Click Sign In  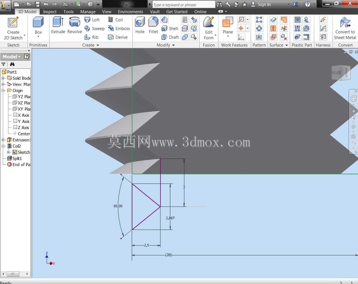coord(261,4)
